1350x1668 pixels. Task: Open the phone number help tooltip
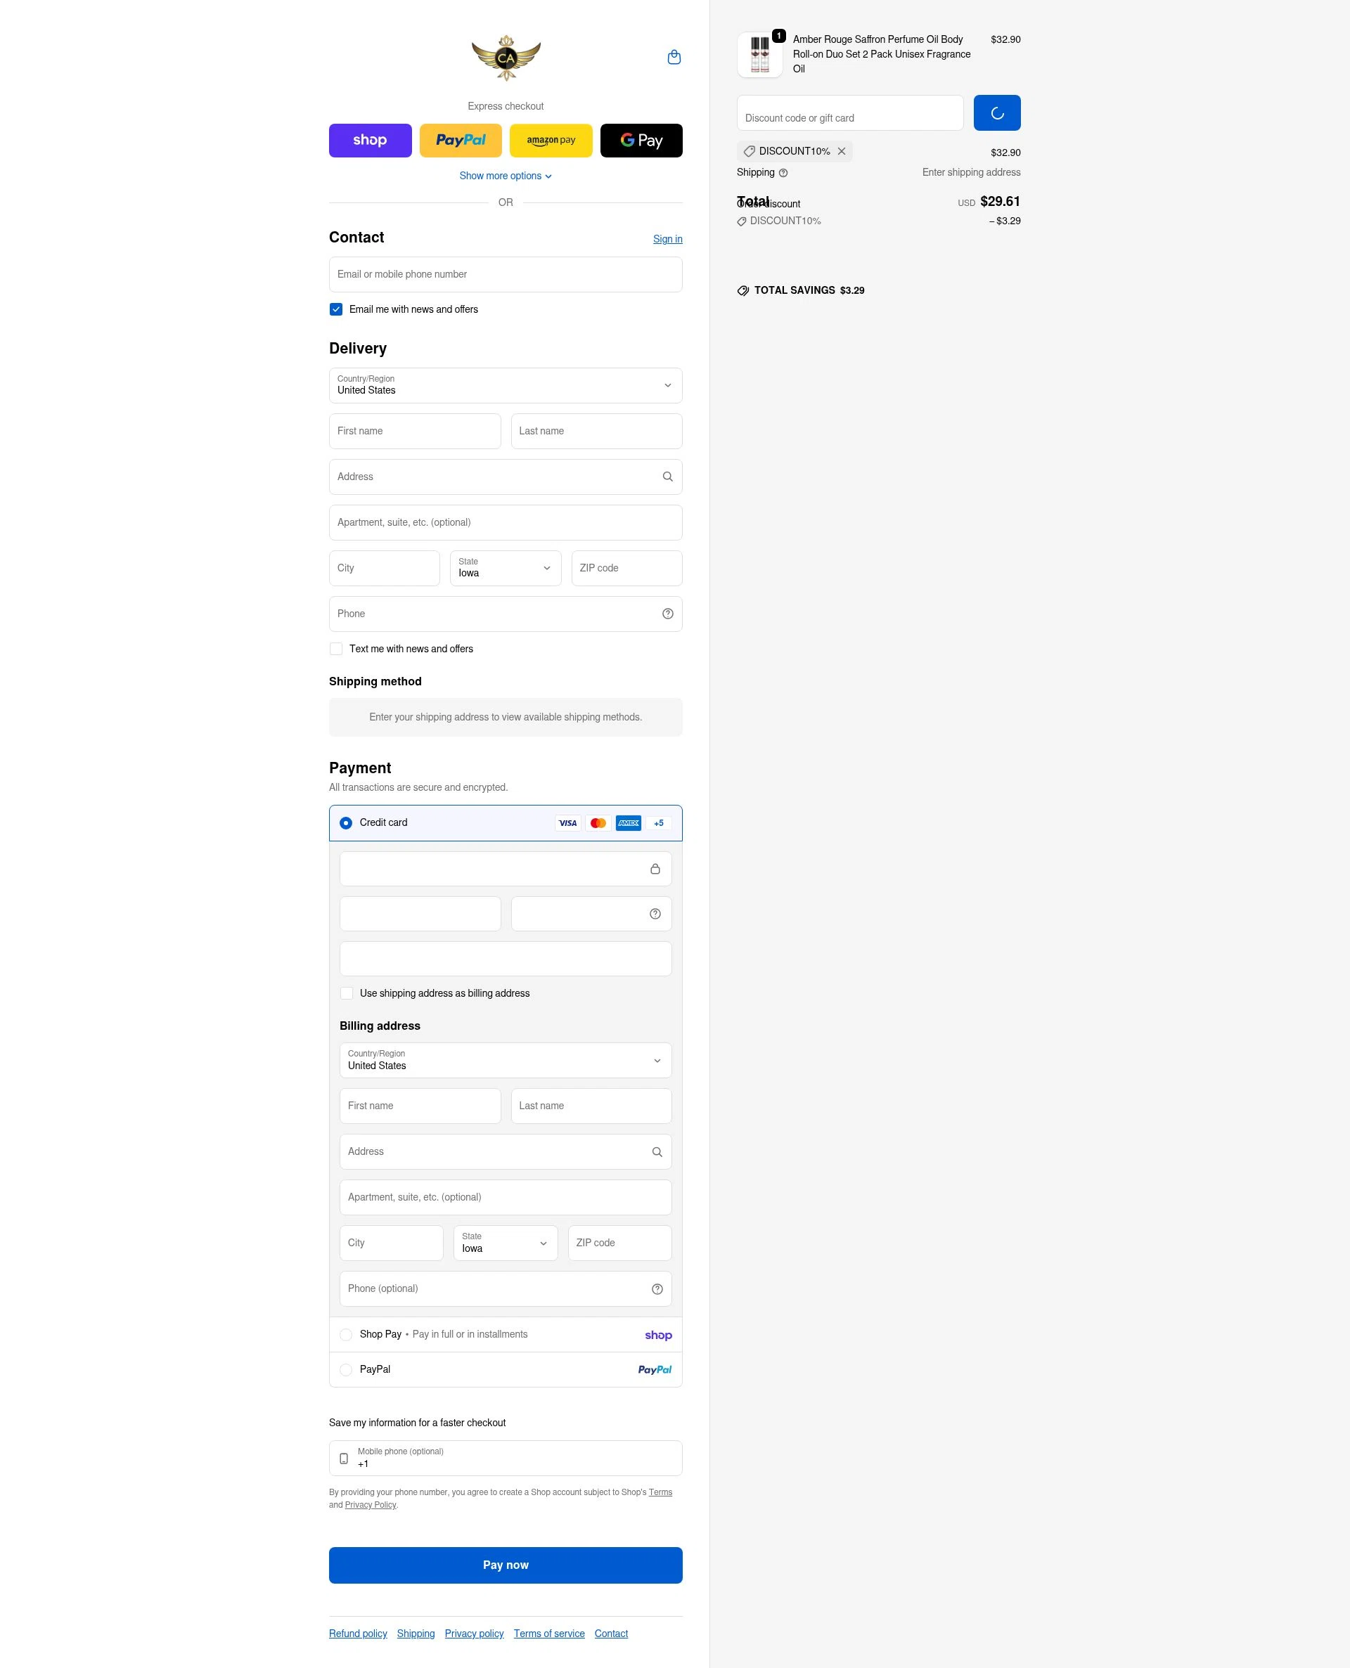point(667,613)
